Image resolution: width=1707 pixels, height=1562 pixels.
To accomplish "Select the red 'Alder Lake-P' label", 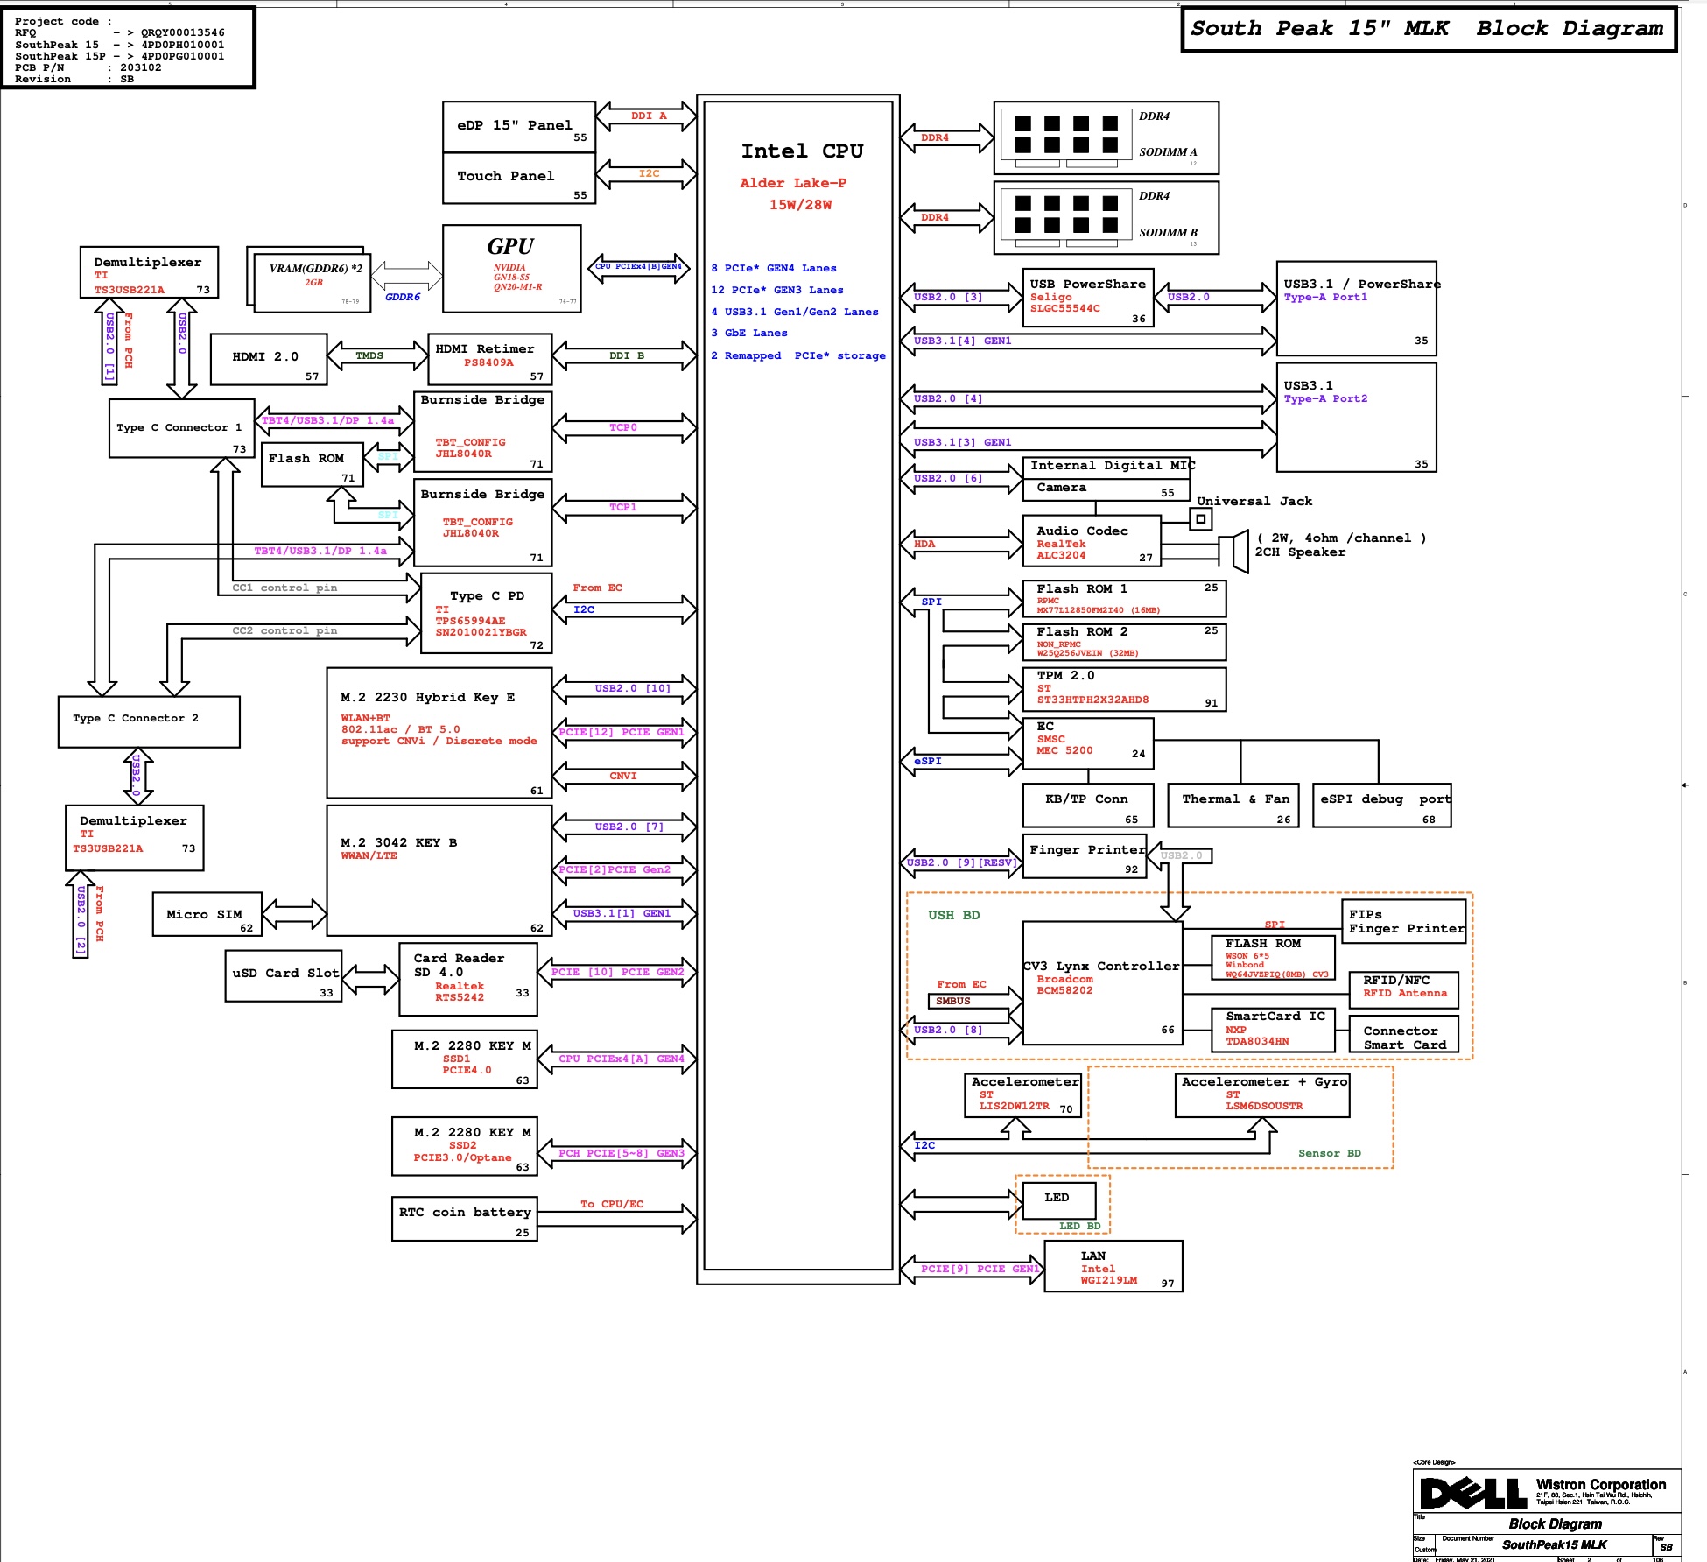I will tap(793, 183).
